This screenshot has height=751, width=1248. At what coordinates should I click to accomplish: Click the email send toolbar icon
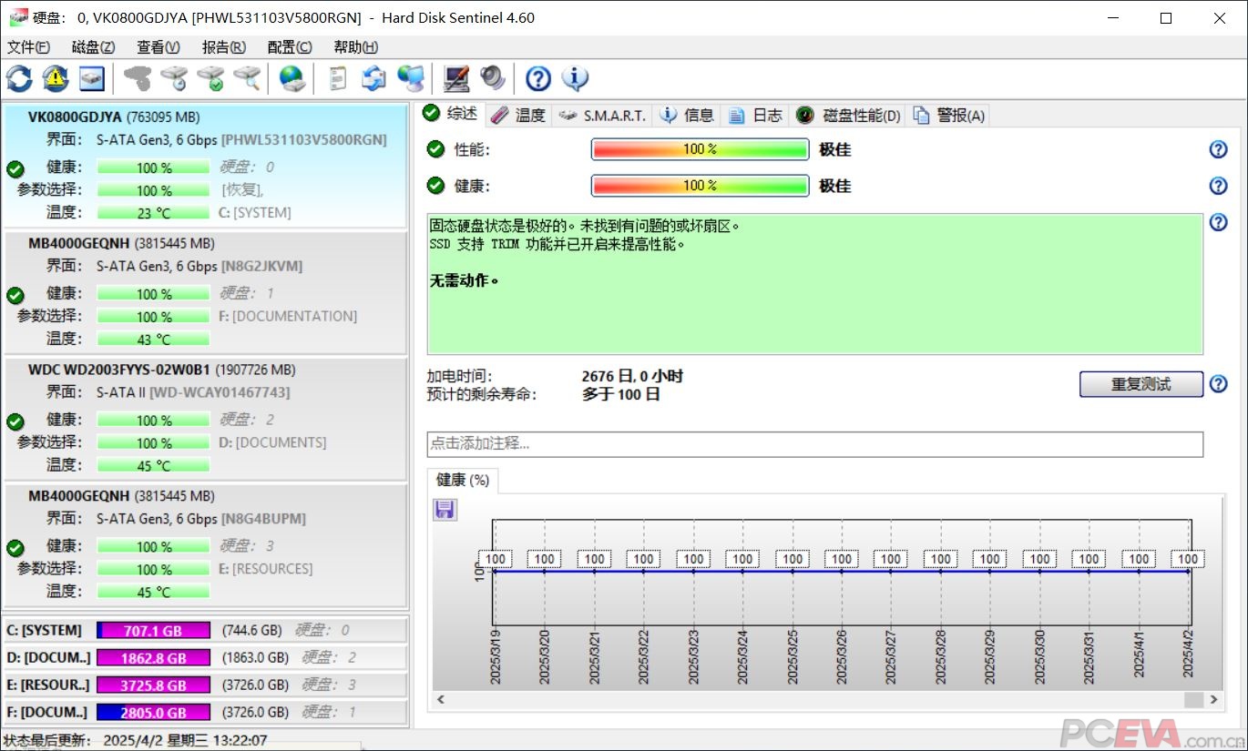374,79
